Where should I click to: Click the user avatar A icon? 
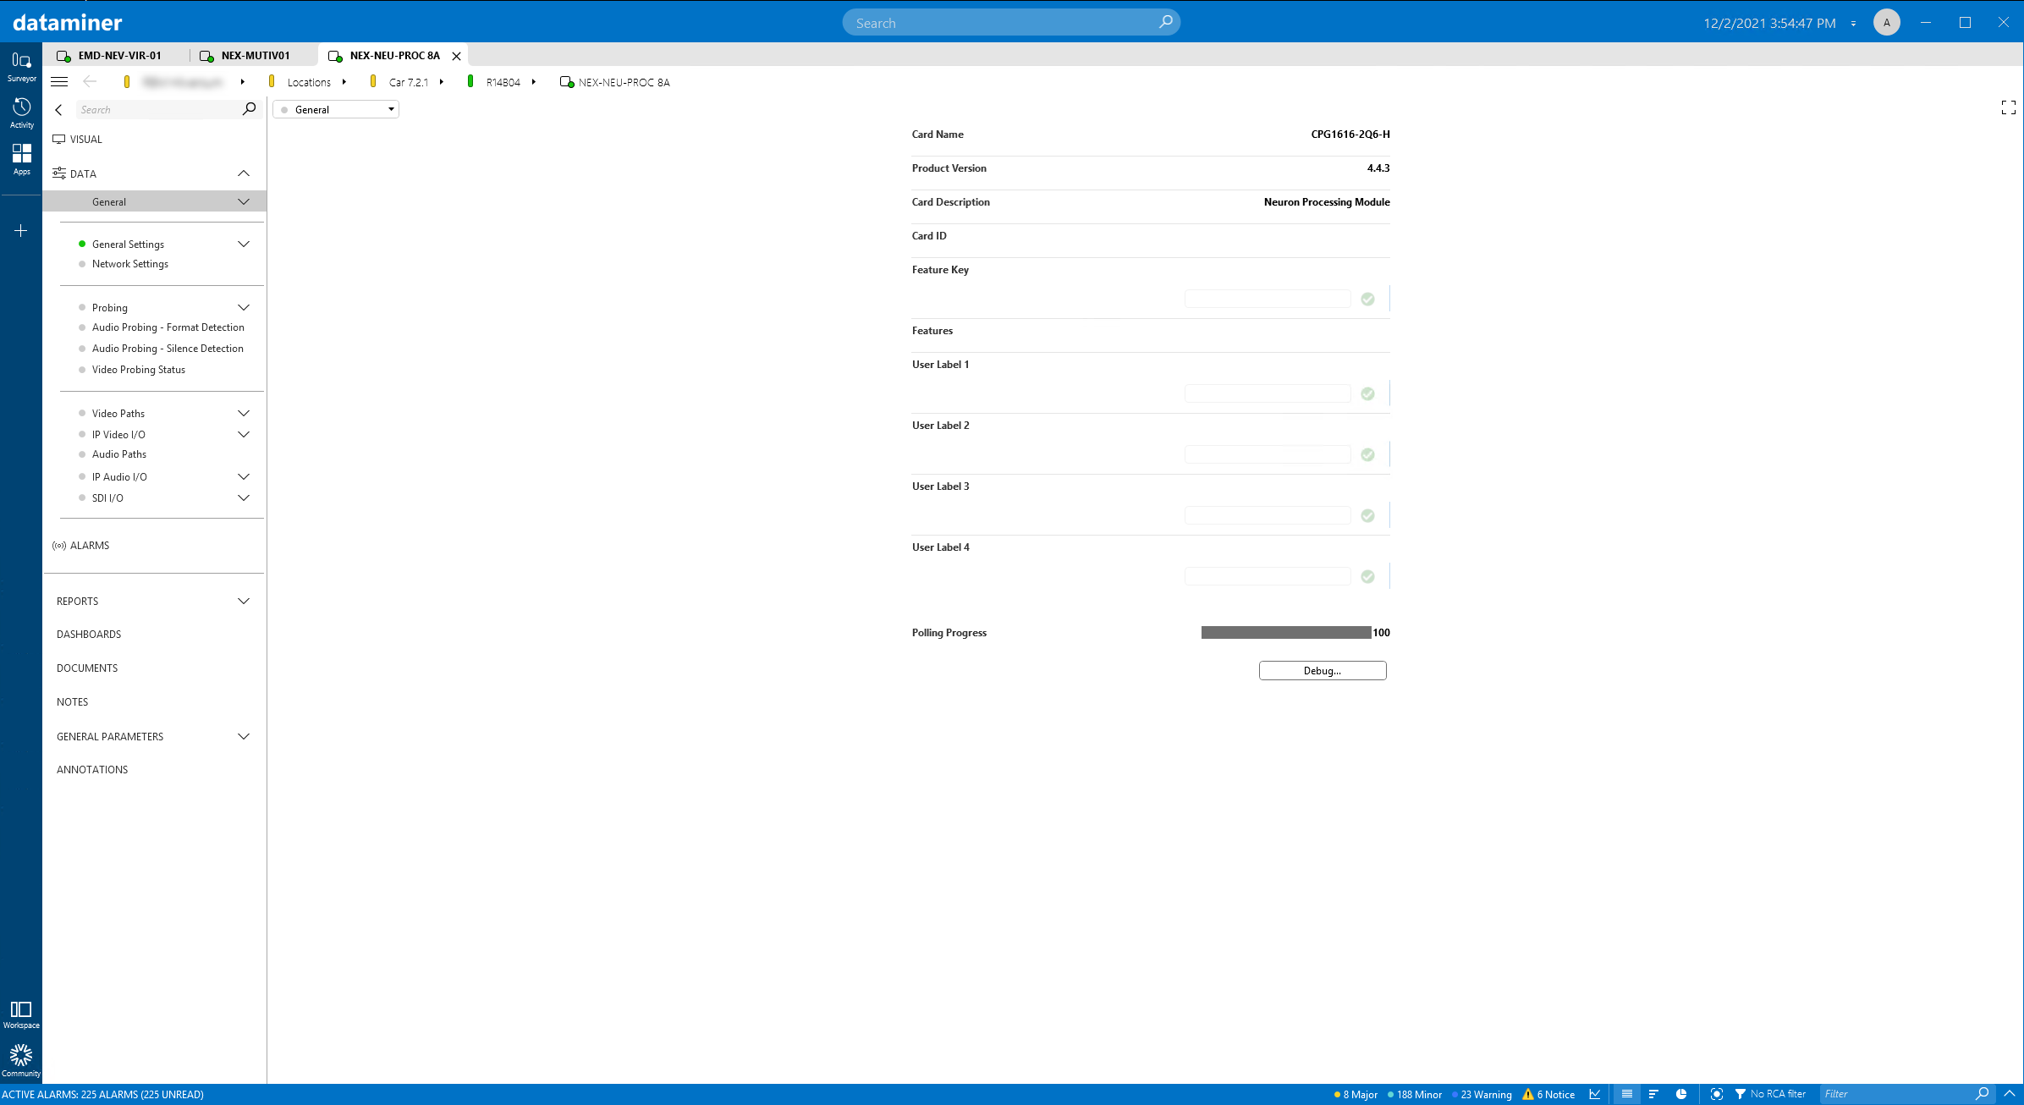[x=1886, y=23]
